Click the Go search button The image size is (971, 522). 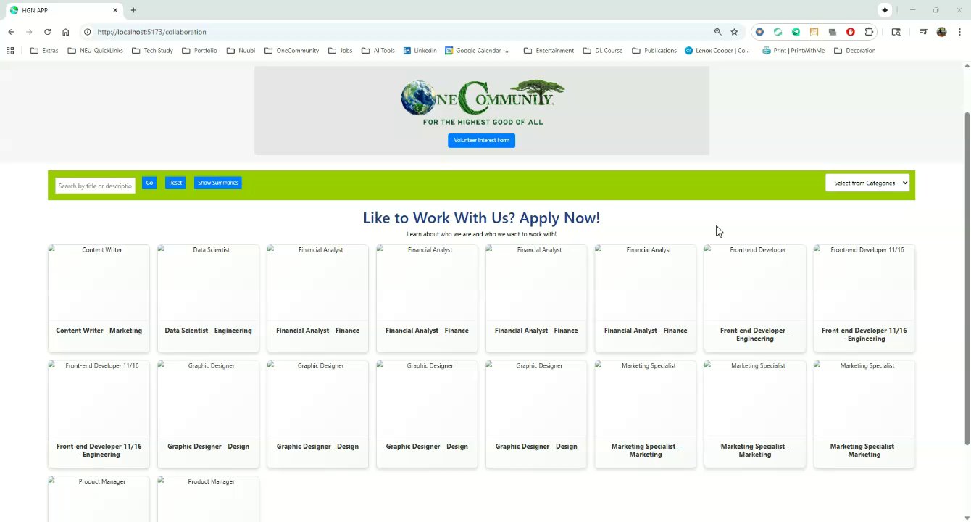[149, 183]
